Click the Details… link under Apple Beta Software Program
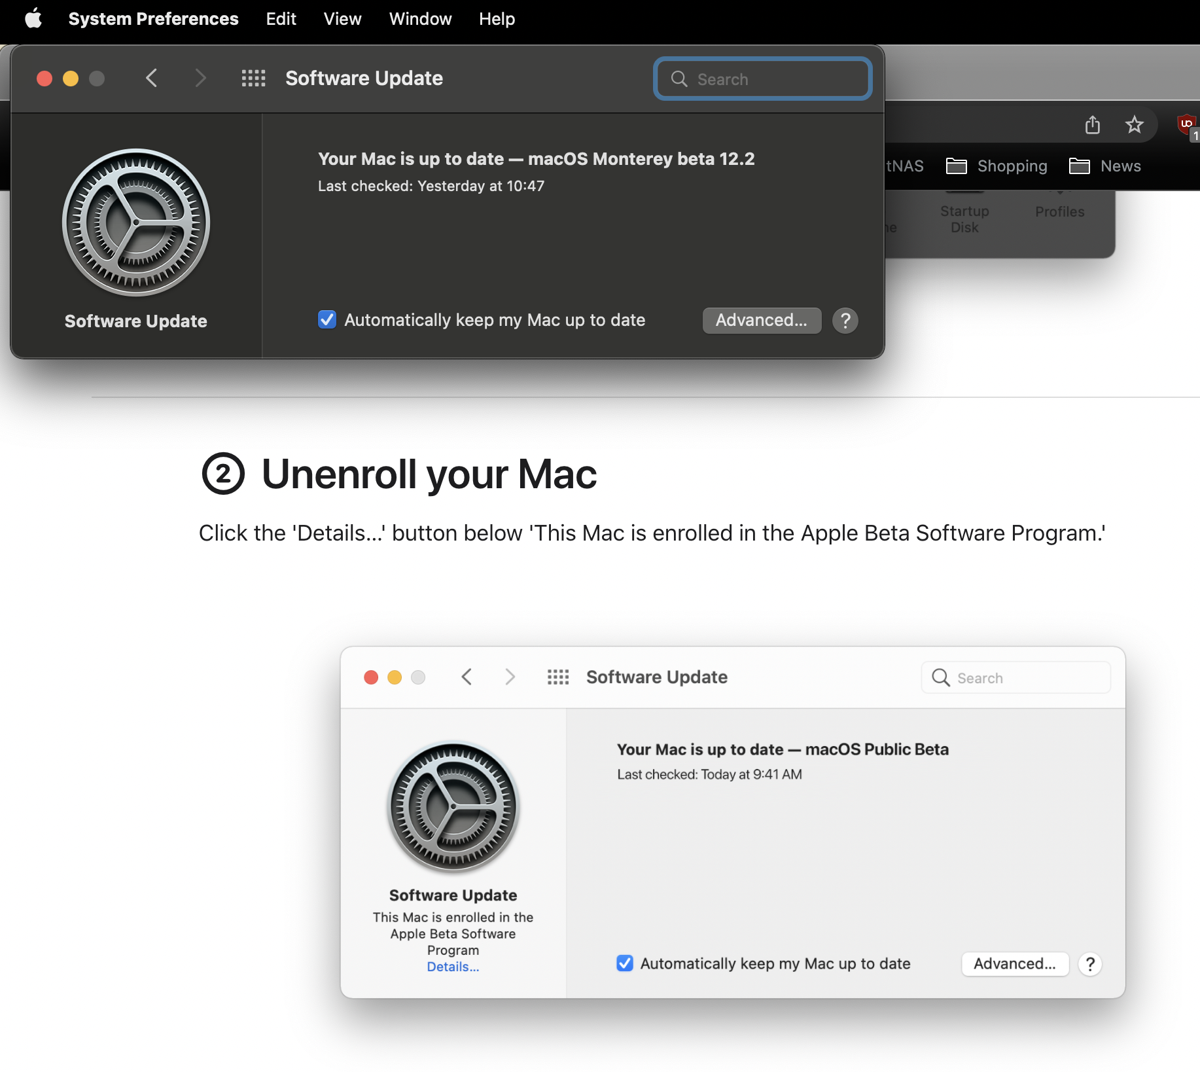Screen dimensions: 1200x1072 [453, 967]
